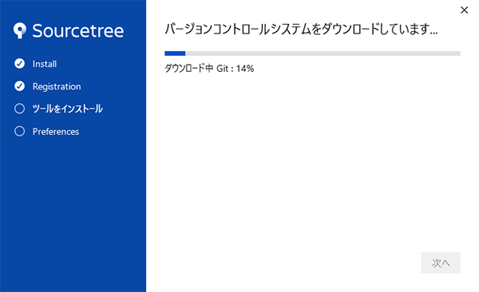Image resolution: width=479 pixels, height=292 pixels.
Task: Select the Install step label
Action: click(45, 64)
